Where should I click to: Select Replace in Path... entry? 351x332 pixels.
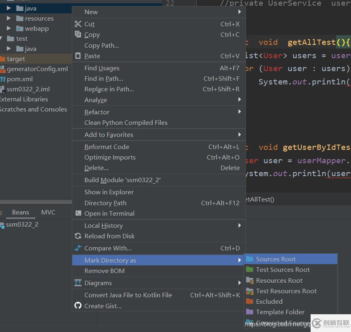(159, 89)
